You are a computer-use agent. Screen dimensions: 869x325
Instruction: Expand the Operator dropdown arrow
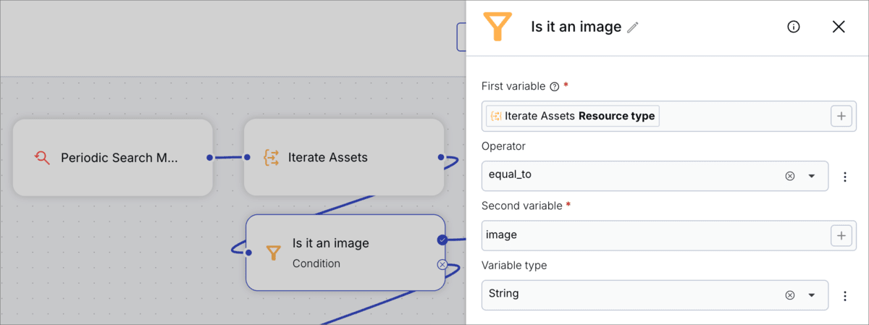click(812, 176)
